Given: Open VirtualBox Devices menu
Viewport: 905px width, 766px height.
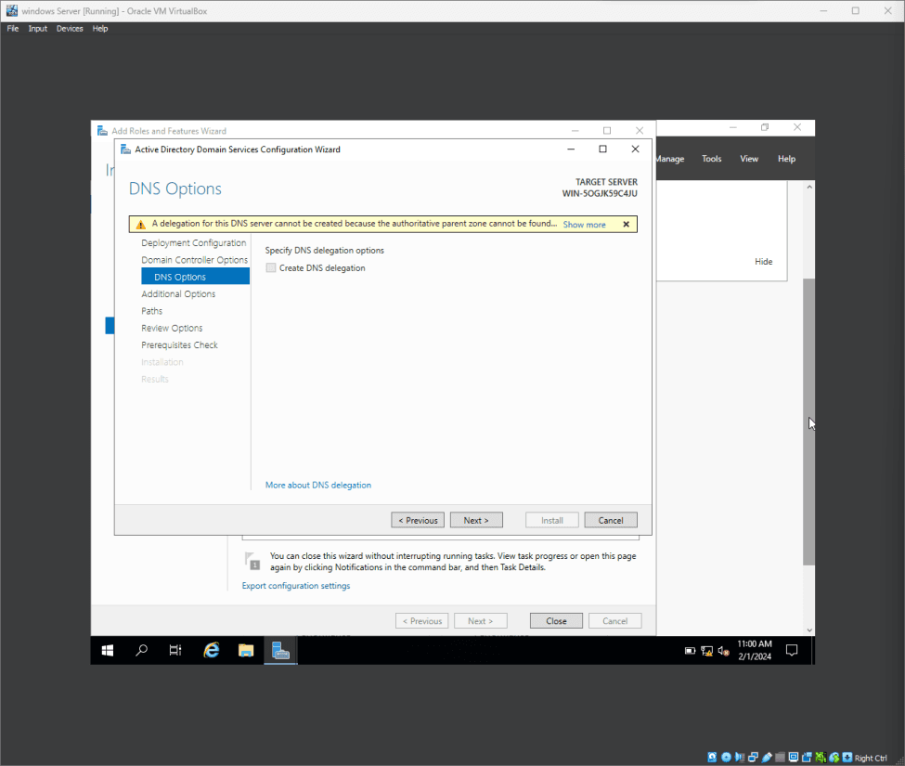Looking at the screenshot, I should (x=70, y=28).
